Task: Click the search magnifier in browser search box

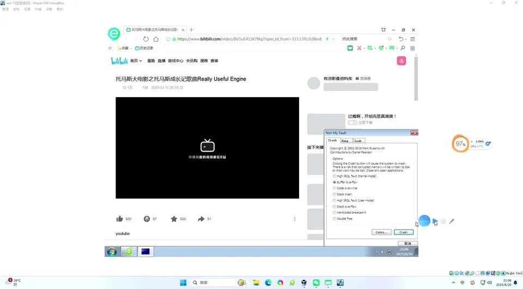Action: (x=389, y=39)
